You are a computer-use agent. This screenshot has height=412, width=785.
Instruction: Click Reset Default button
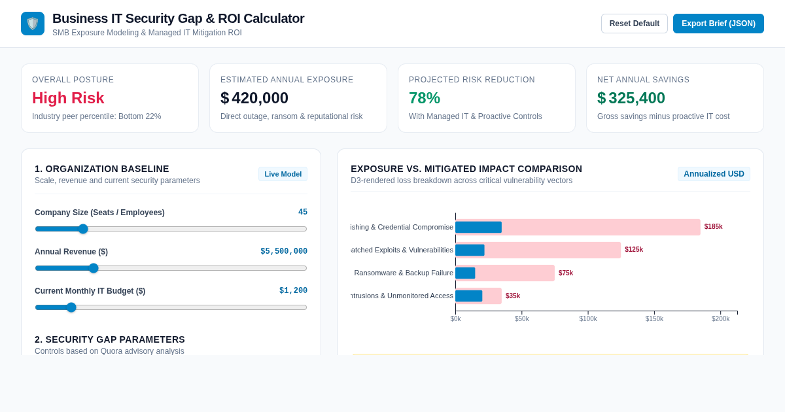635,24
